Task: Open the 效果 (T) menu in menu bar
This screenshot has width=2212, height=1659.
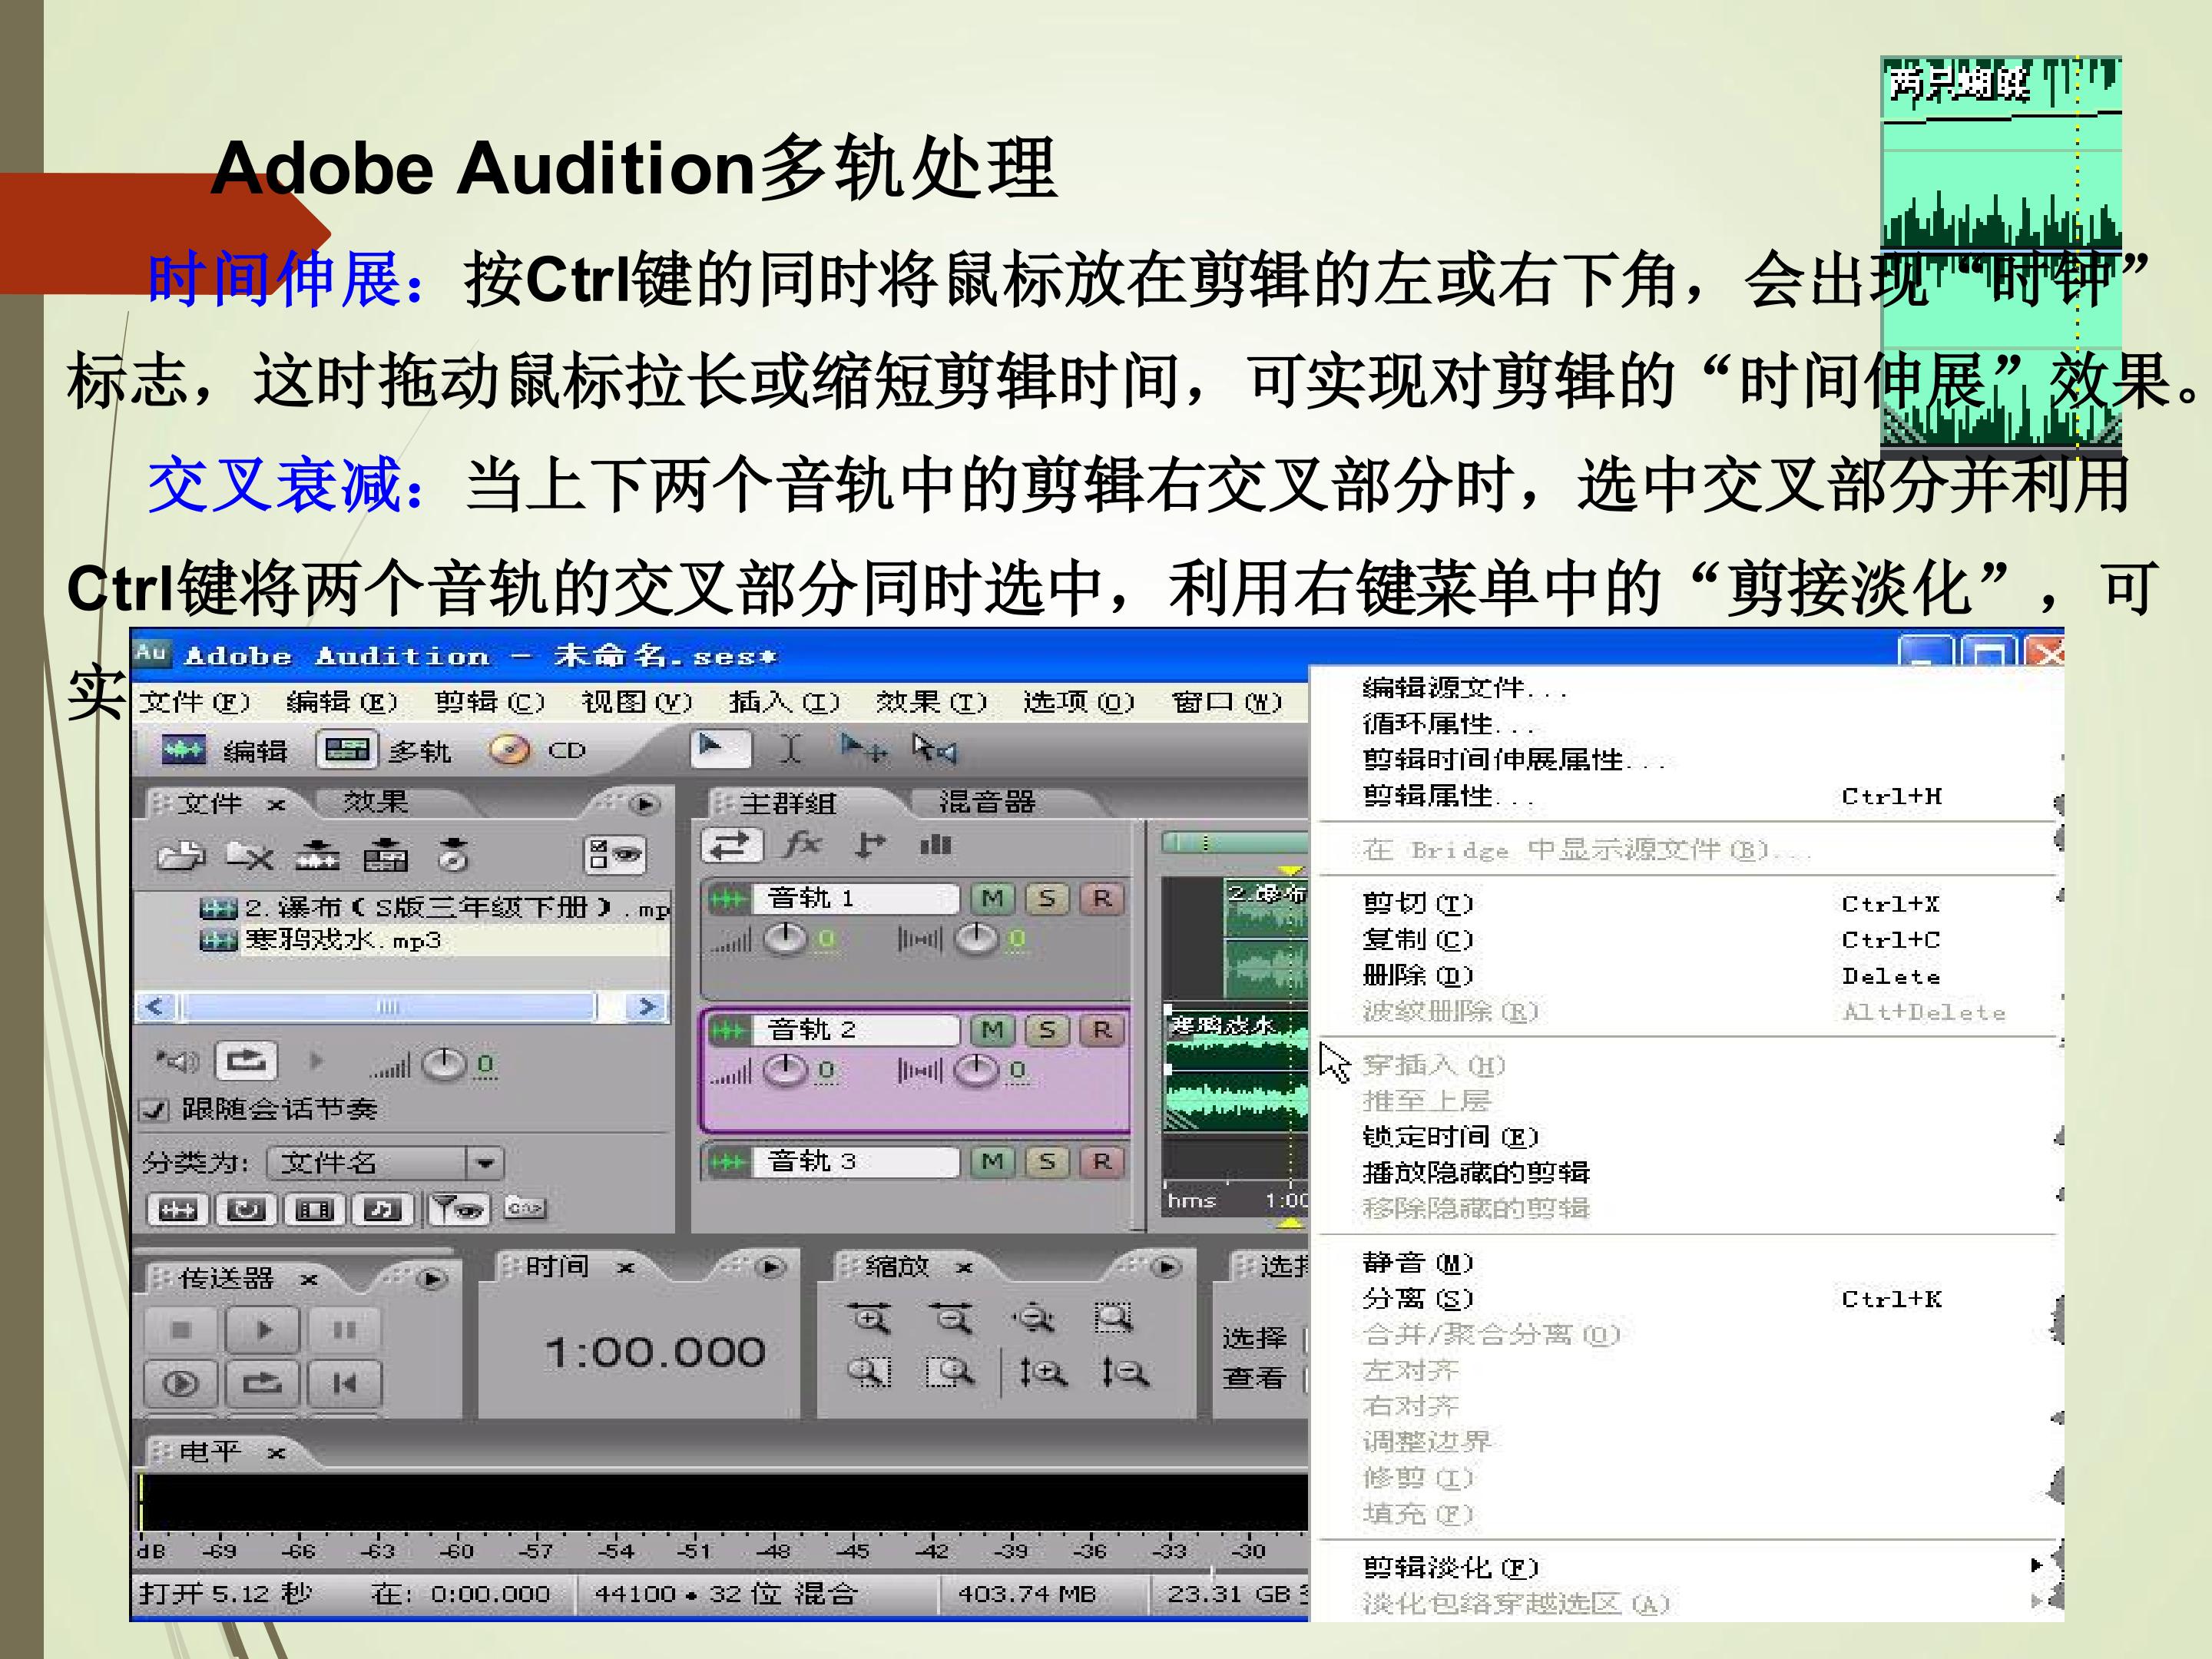Action: [x=931, y=702]
